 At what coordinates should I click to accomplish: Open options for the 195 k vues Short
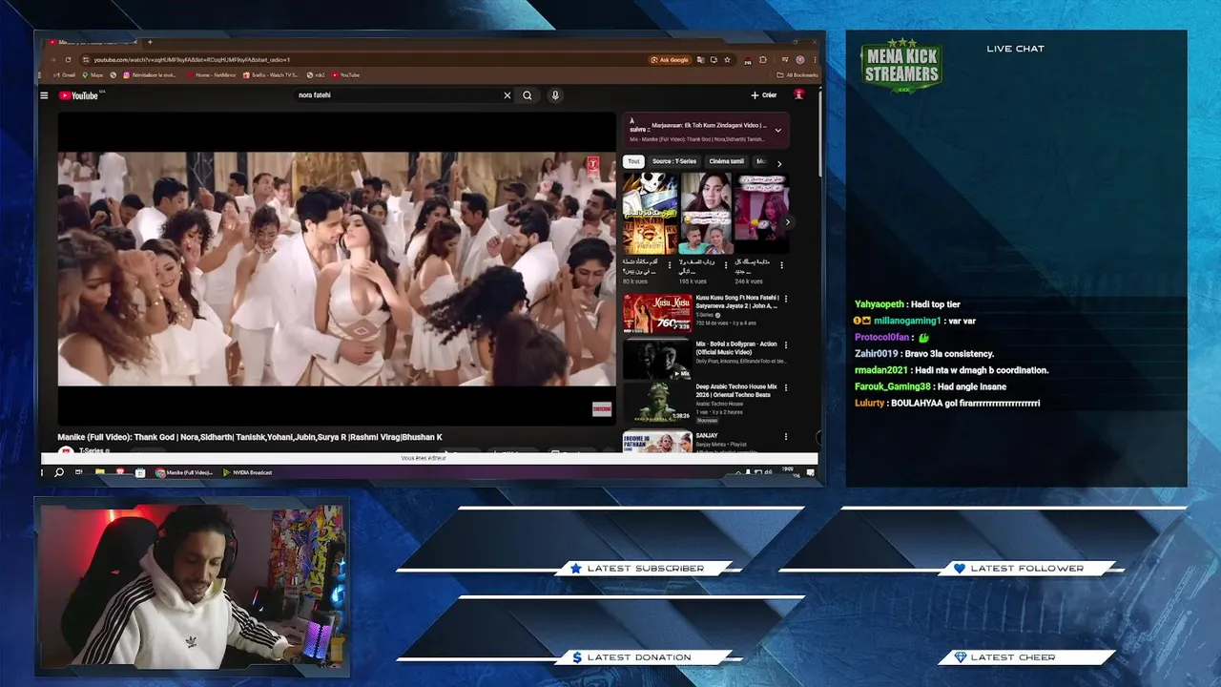(x=727, y=264)
